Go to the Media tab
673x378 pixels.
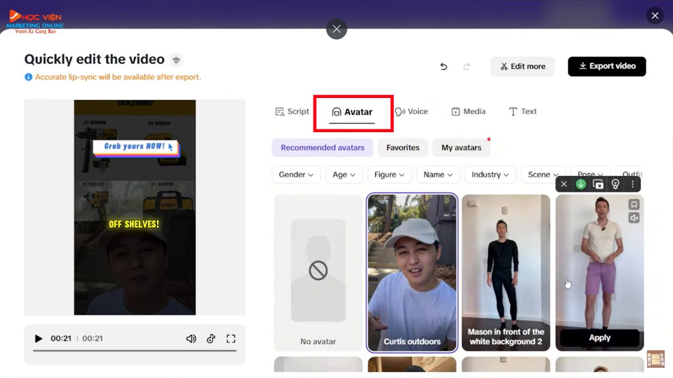[468, 111]
